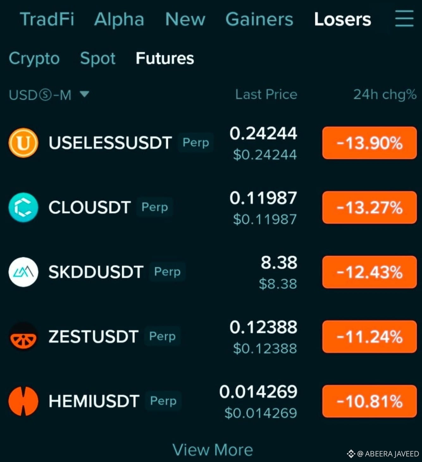Click the -12.43% SKDDUSDT change badge

(x=369, y=272)
